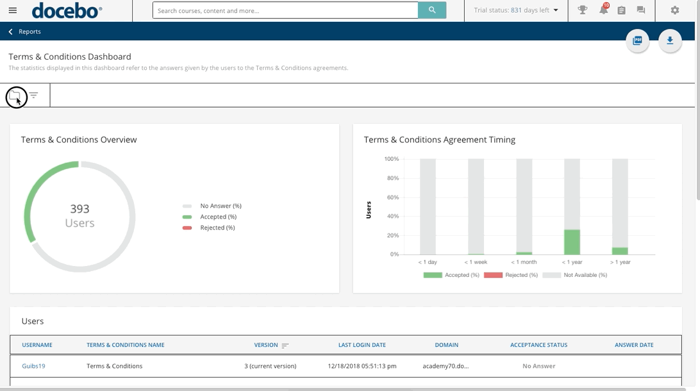Sort by Version column filter icon
700x391 pixels.
tap(285, 345)
